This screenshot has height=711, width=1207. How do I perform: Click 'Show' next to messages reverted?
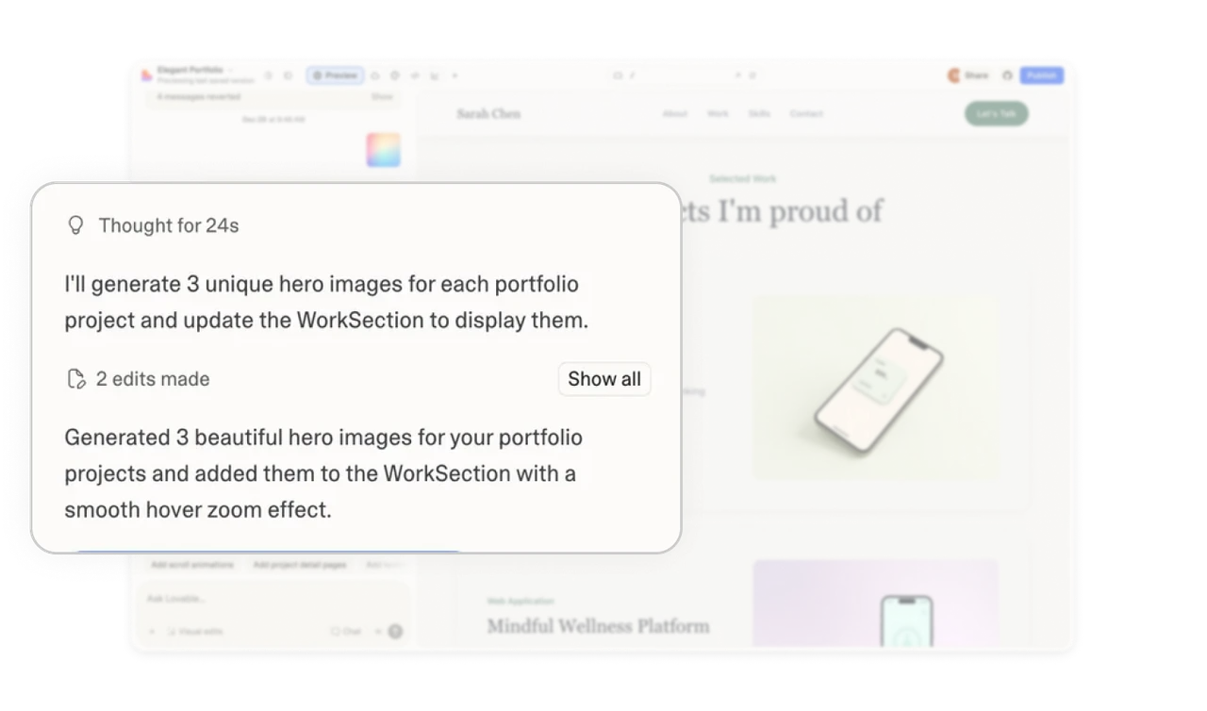click(x=382, y=96)
